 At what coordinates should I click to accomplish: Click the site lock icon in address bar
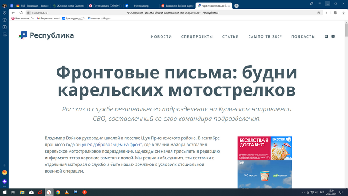point(28,13)
